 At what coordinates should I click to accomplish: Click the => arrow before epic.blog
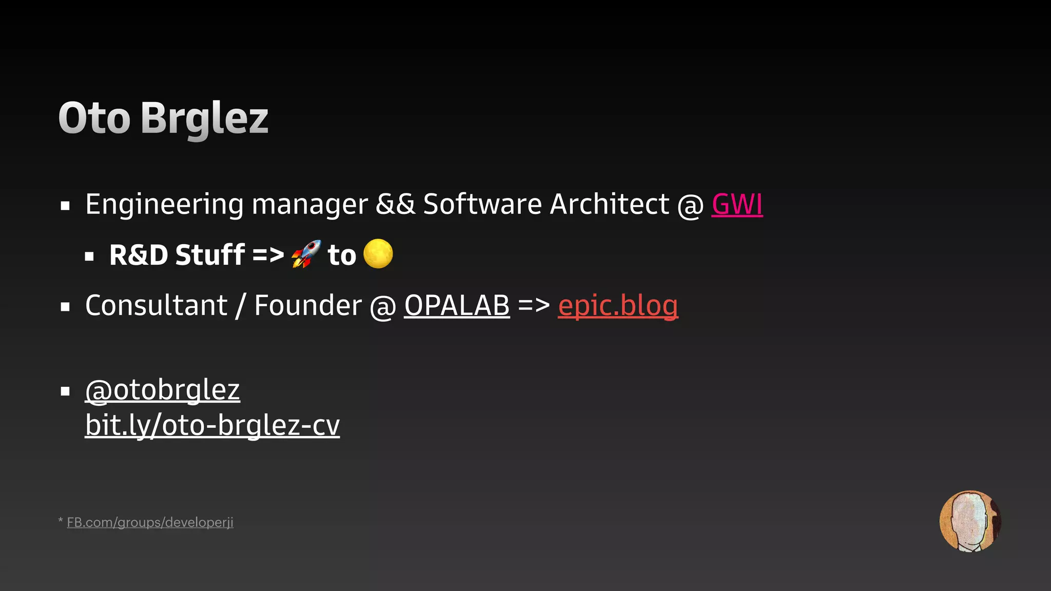click(534, 306)
